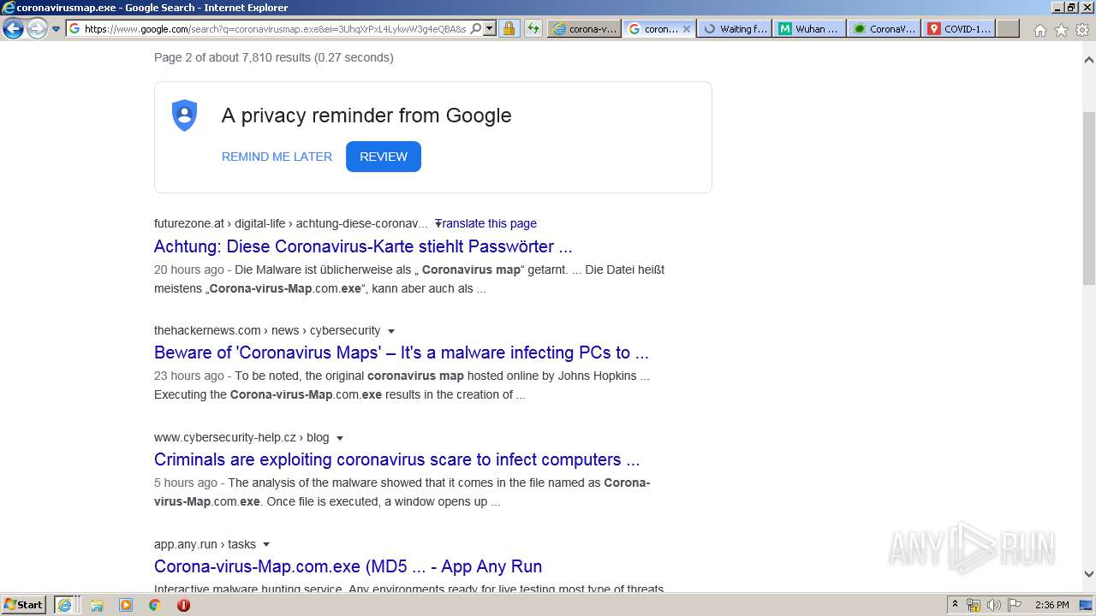Image resolution: width=1096 pixels, height=616 pixels.
Task: Open the Tools gear icon
Action: (1082, 30)
